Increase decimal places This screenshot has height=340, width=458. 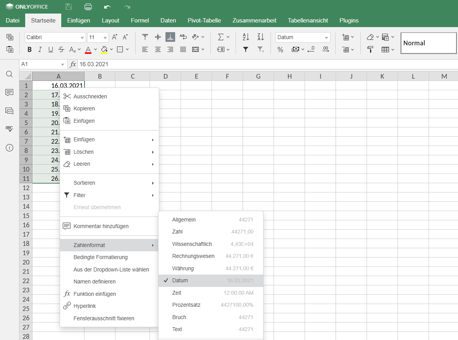325,49
